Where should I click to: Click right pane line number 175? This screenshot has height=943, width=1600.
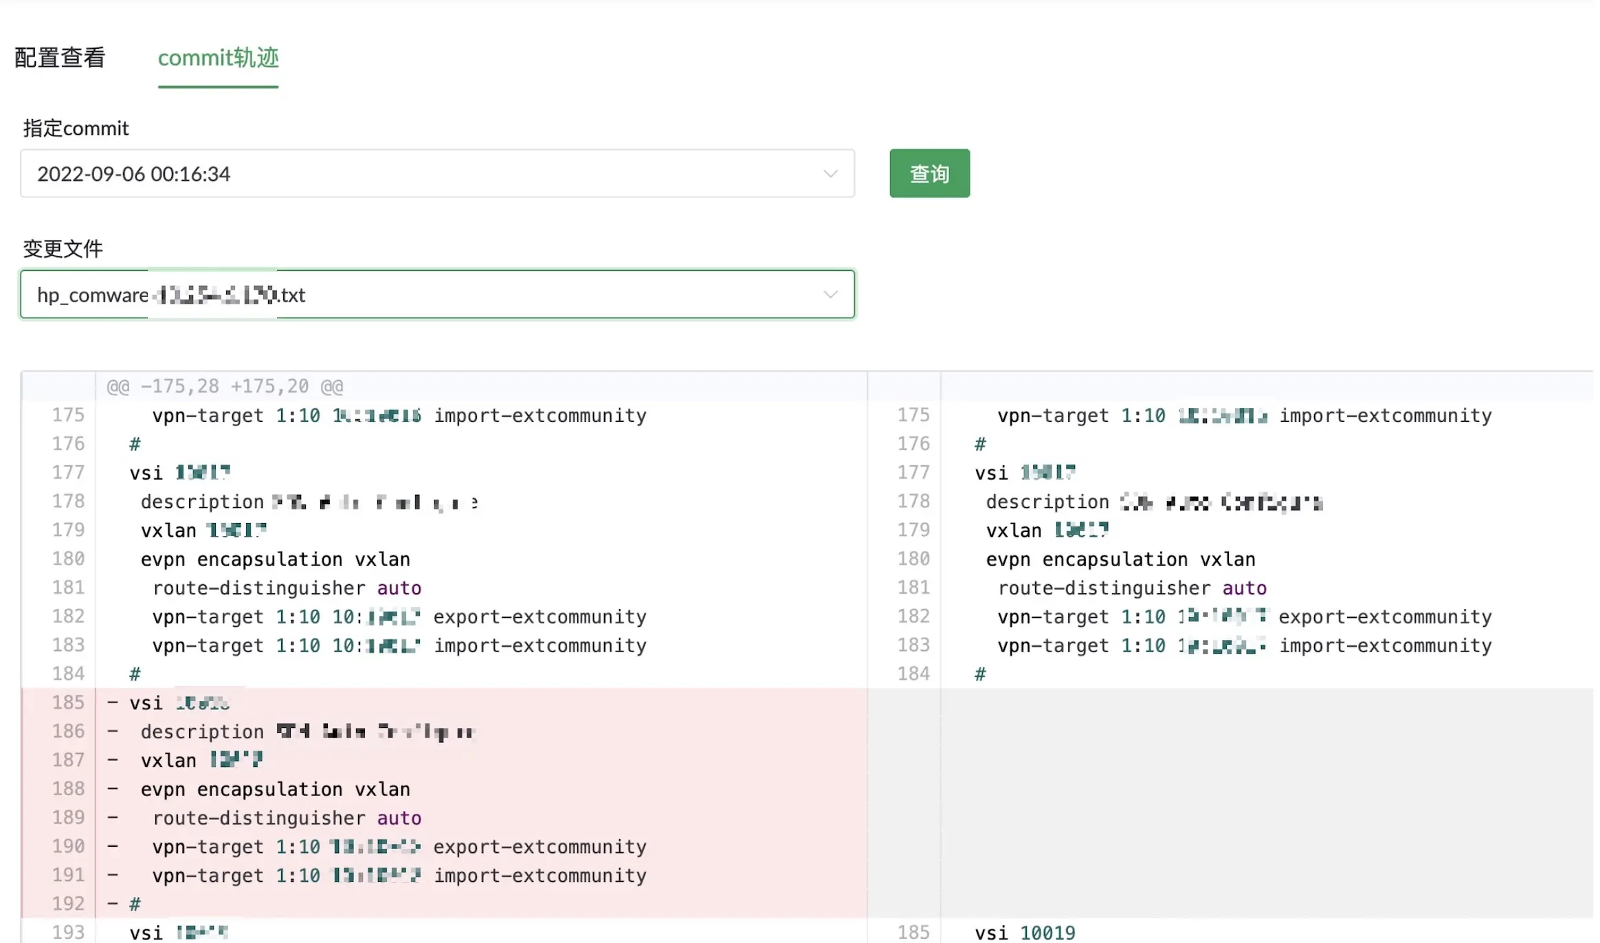913,415
